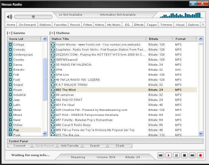Image resolution: width=209 pixels, height=165 pixels.
Task: Select station 925 Cheshire FM
Action: tap(124, 110)
